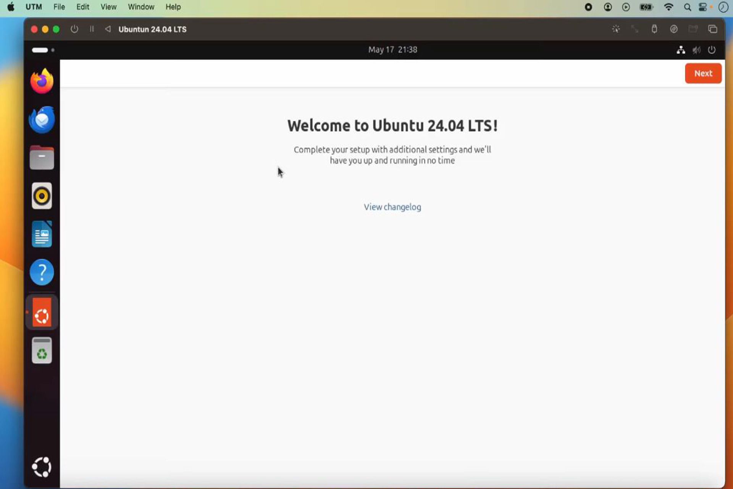This screenshot has width=733, height=489.
Task: Click the windows icon in UTM toolbar
Action: tap(713, 29)
